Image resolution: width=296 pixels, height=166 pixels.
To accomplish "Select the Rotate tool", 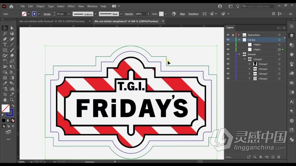I will point(5,61).
